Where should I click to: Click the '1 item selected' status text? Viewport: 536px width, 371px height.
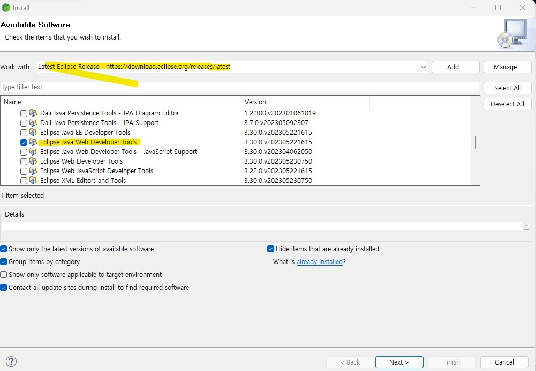click(x=22, y=196)
